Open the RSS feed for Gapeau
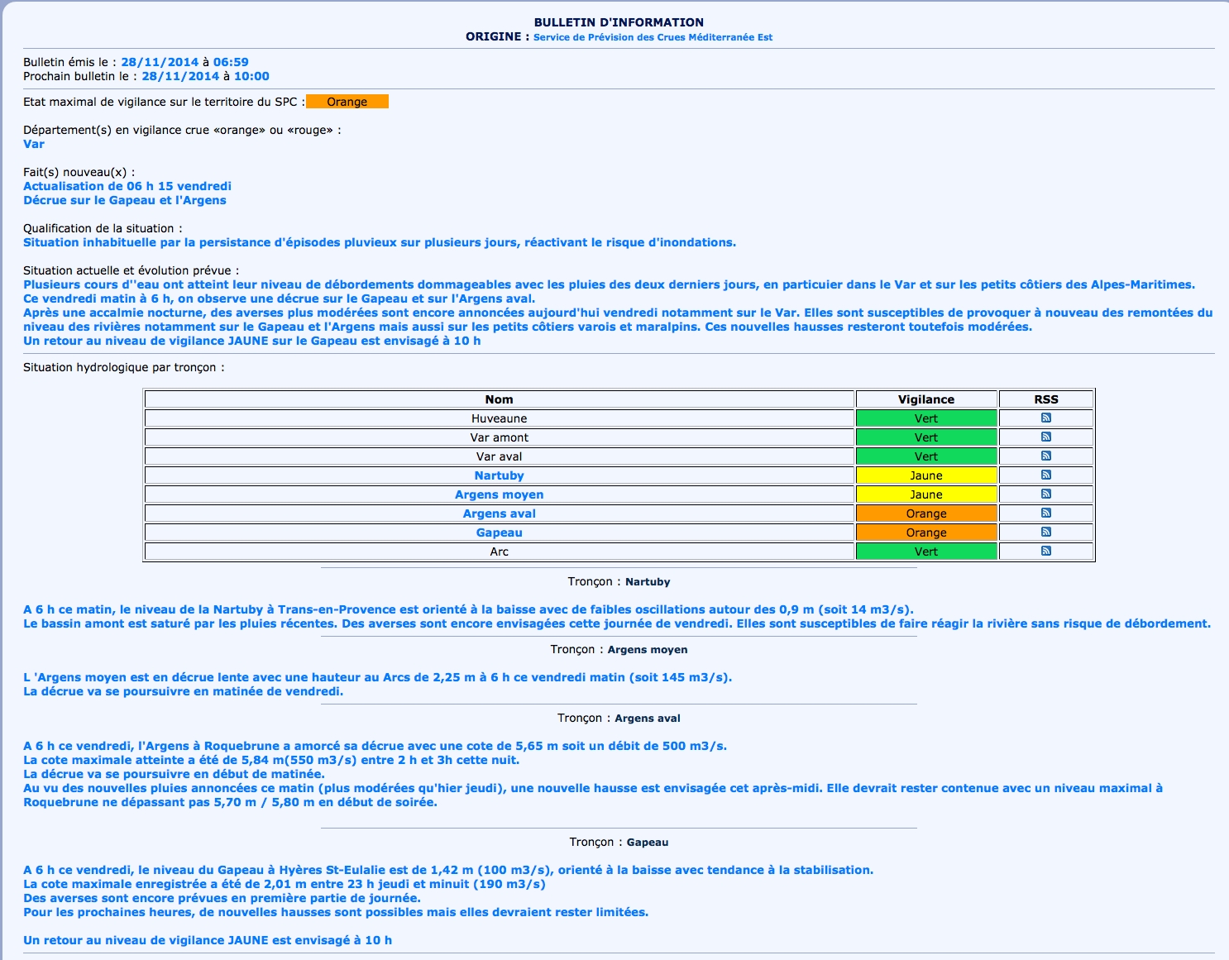The height and width of the screenshot is (960, 1229). click(x=1046, y=533)
